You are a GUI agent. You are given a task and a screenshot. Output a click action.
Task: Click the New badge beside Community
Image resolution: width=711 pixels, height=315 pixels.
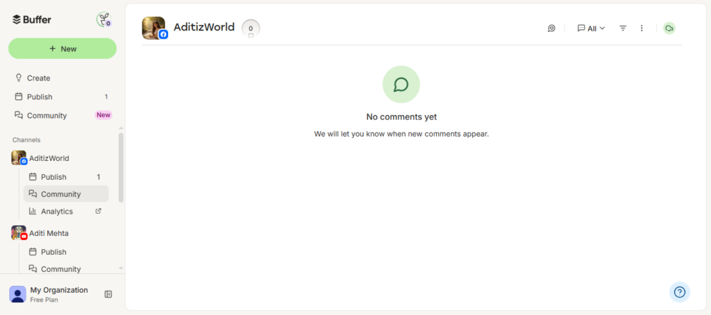point(103,115)
